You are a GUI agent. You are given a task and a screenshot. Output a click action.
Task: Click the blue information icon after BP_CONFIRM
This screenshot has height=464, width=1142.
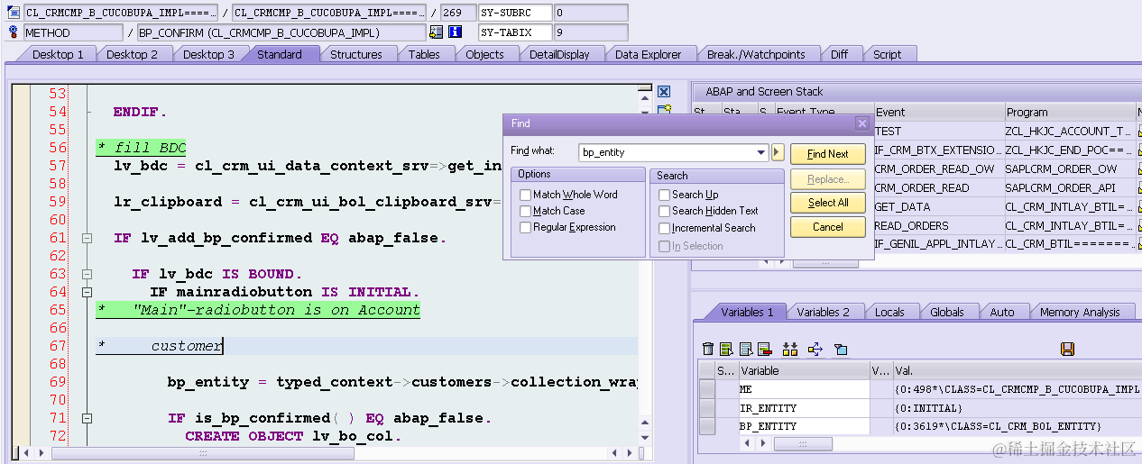[x=456, y=32]
